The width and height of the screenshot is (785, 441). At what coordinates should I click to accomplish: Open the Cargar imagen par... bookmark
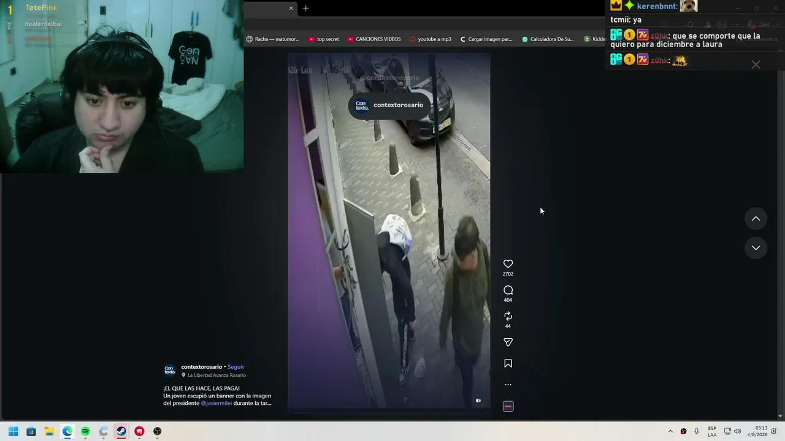point(486,39)
